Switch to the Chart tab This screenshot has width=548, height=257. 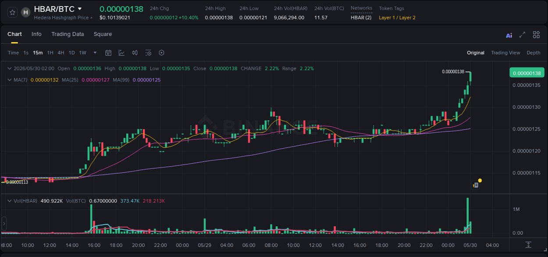click(14, 34)
